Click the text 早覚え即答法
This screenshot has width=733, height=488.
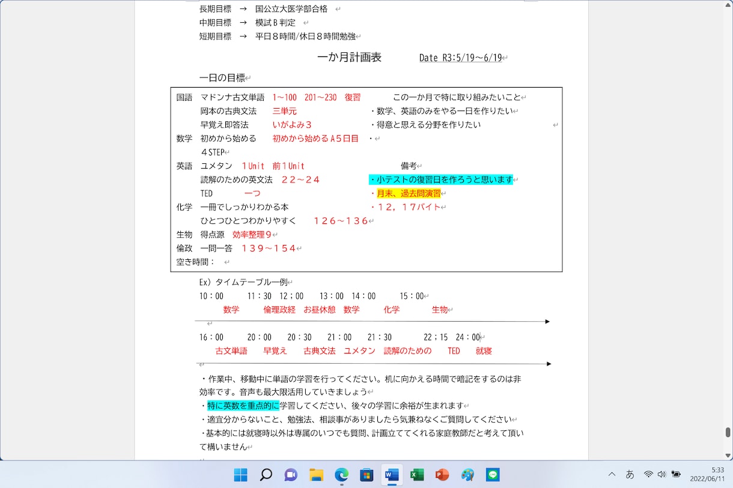tap(224, 125)
